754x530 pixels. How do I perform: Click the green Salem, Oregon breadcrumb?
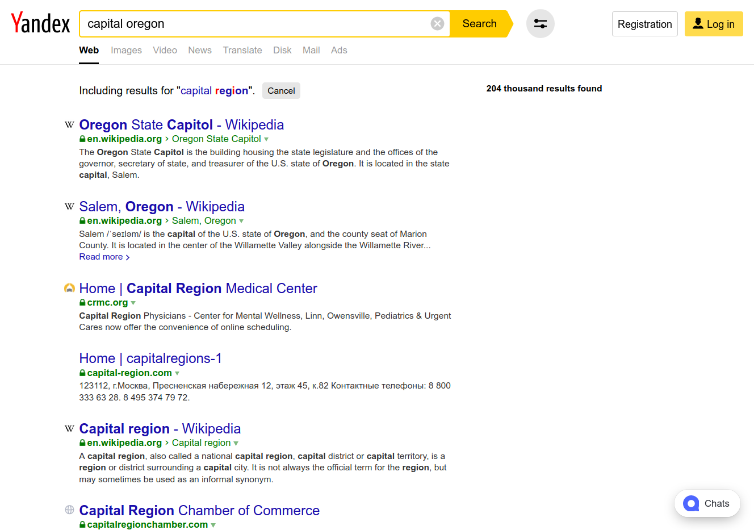204,221
